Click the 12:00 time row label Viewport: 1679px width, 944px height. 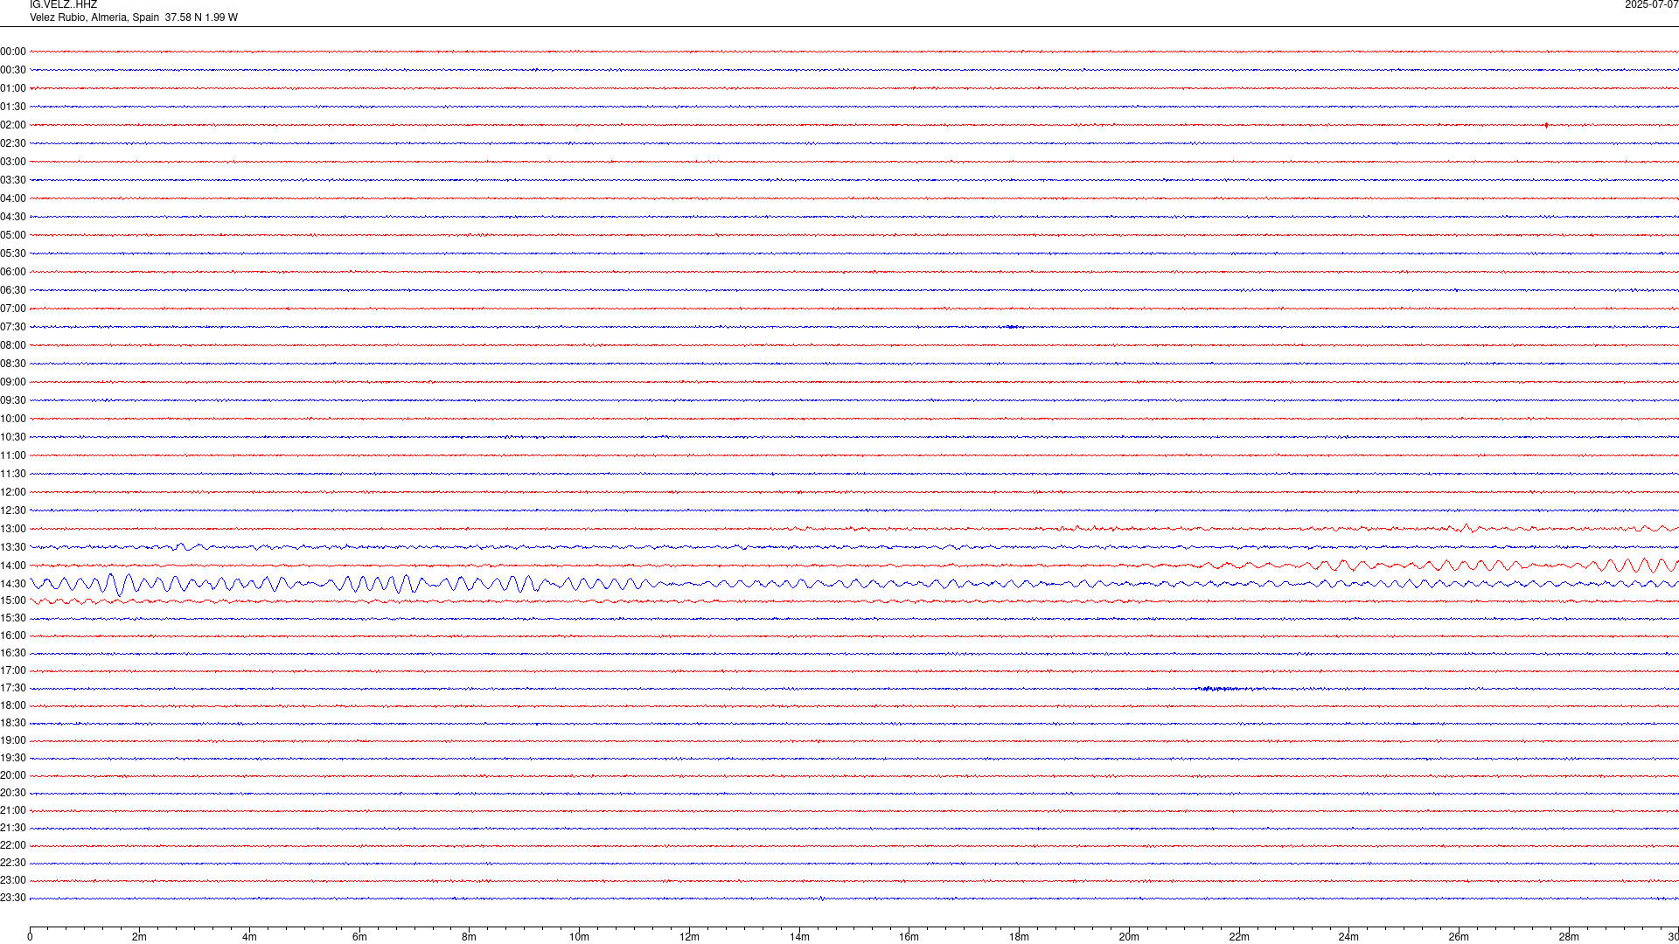13,492
